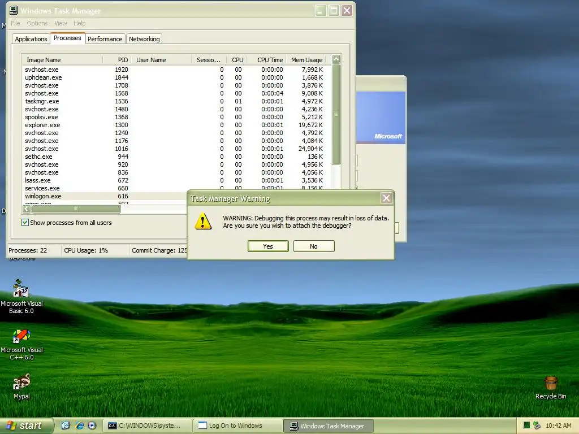Click the horizontal scroll left arrow

[x=27, y=209]
